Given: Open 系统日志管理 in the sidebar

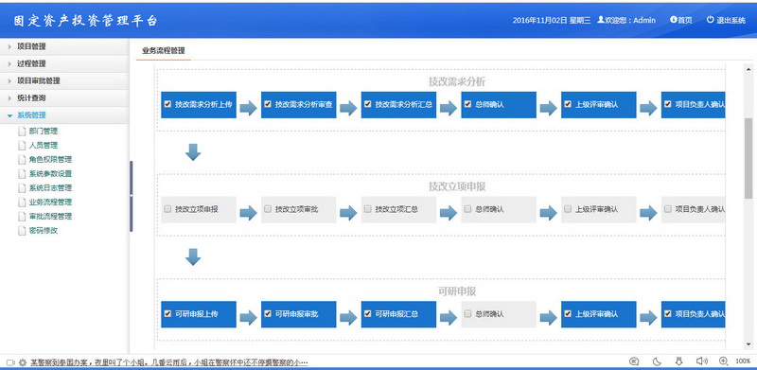Looking at the screenshot, I should point(50,188).
